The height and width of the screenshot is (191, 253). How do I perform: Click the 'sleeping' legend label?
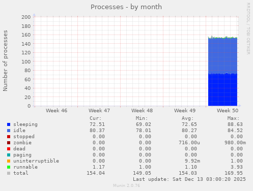coord(25,124)
